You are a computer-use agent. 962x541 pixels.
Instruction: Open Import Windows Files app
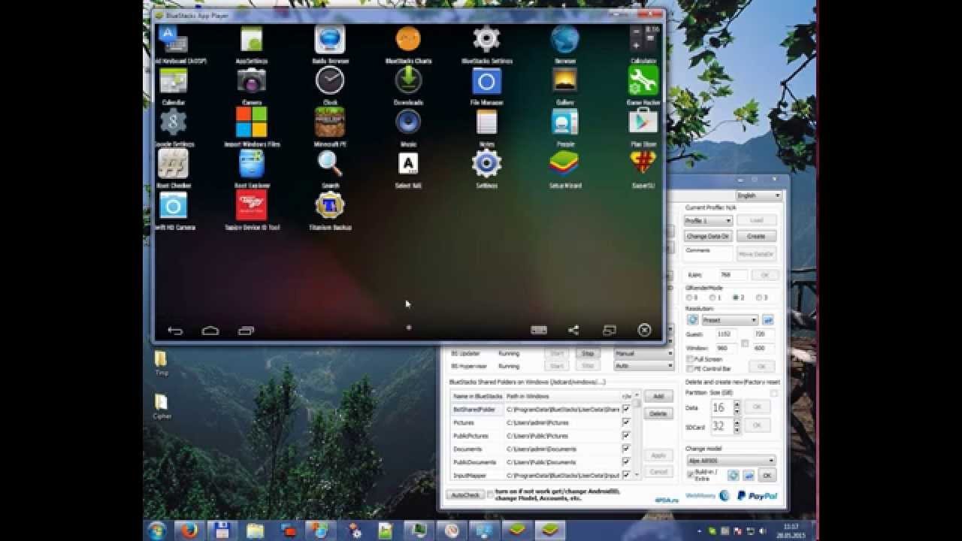(252, 122)
